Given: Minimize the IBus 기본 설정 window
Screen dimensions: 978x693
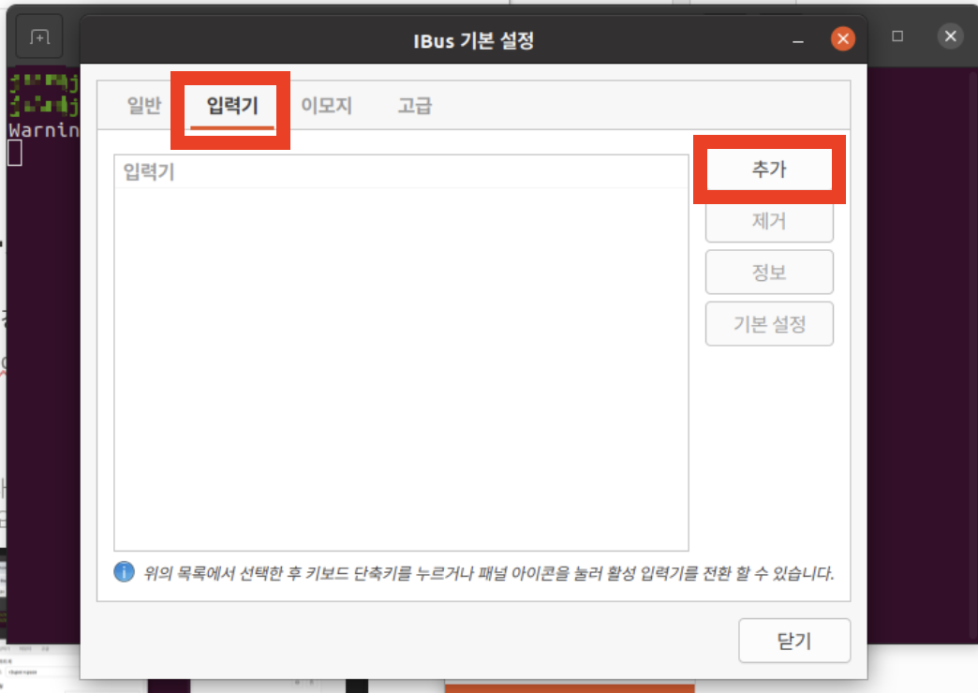Looking at the screenshot, I should tap(798, 40).
